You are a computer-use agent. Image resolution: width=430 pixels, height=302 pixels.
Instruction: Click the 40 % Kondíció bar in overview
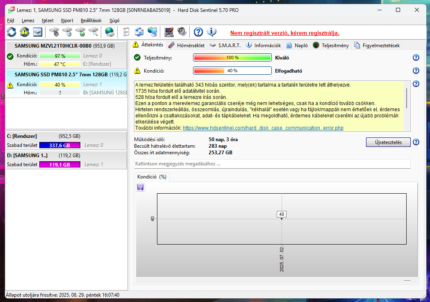tap(232, 71)
